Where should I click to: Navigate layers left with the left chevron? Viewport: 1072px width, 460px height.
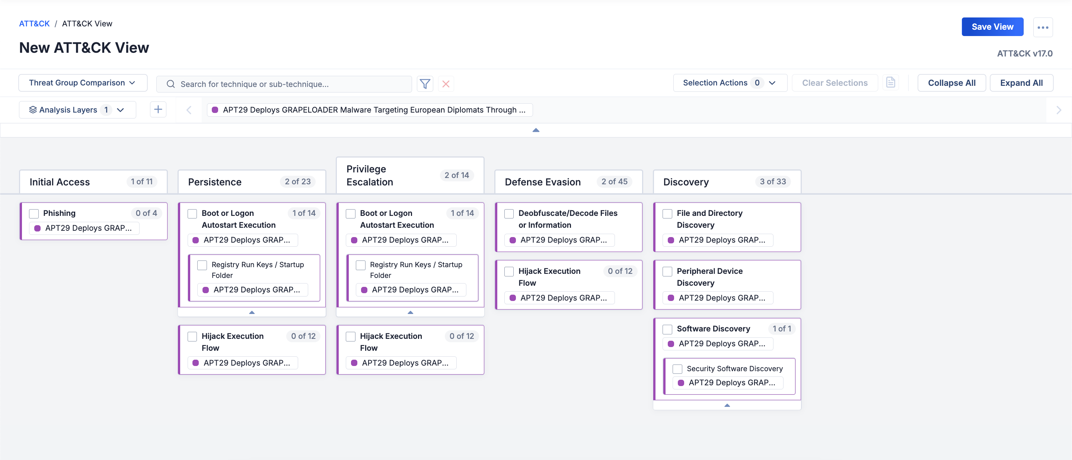coord(189,110)
